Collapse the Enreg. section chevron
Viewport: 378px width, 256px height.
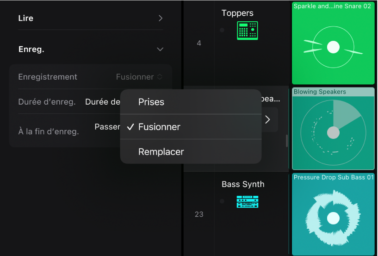pyautogui.click(x=160, y=49)
